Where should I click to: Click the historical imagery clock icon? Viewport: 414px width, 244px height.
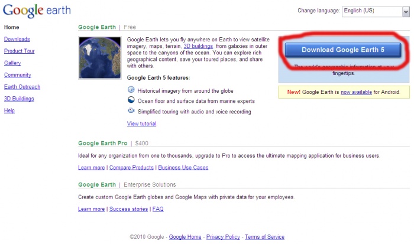click(131, 89)
